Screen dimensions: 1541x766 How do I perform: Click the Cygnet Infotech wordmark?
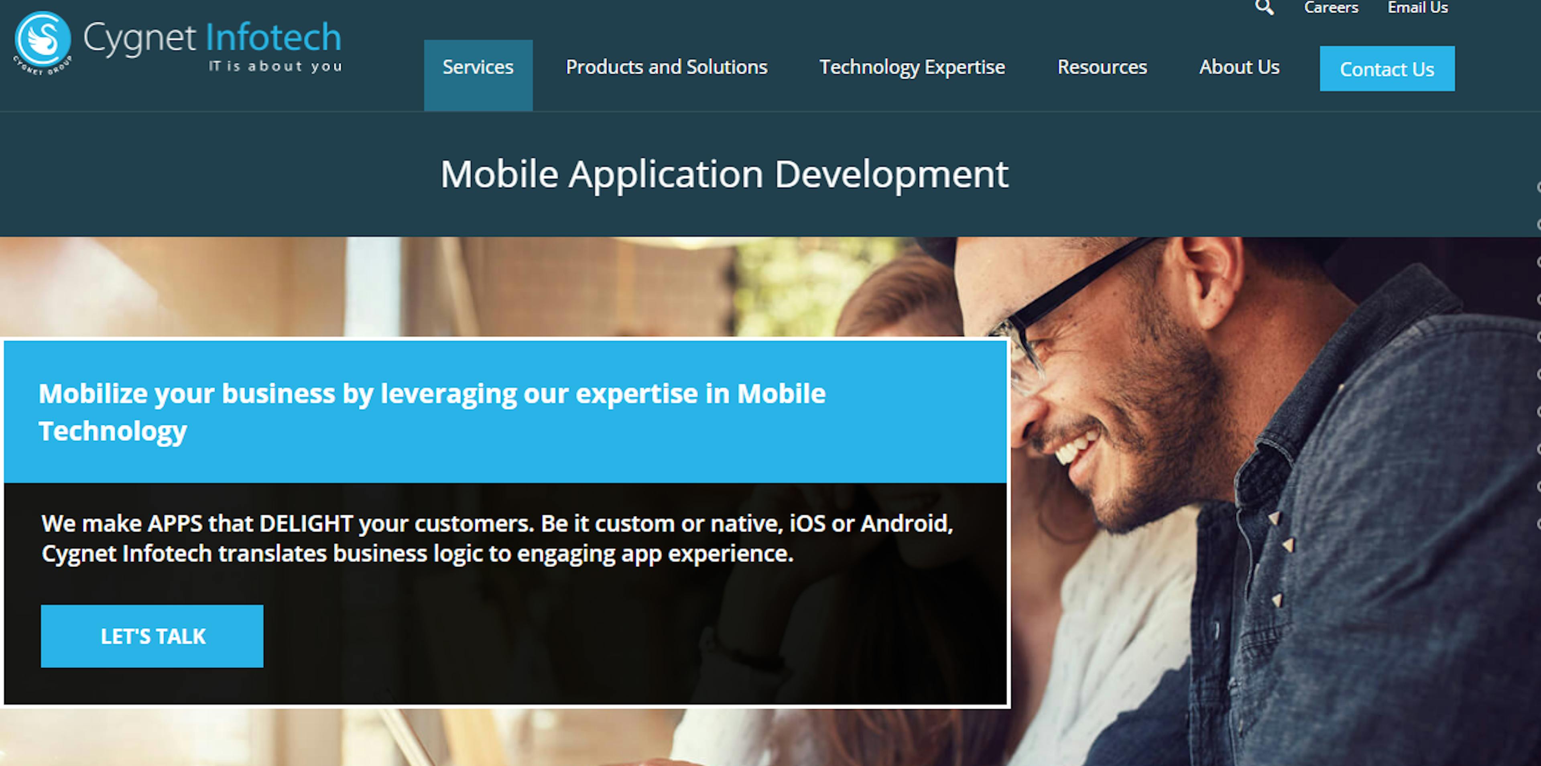pyautogui.click(x=212, y=38)
